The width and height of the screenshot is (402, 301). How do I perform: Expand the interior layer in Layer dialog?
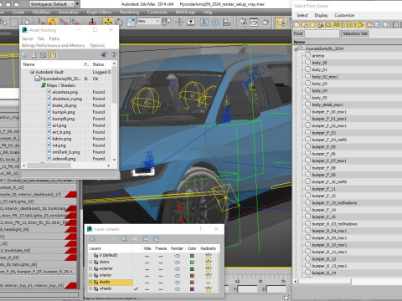90,275
